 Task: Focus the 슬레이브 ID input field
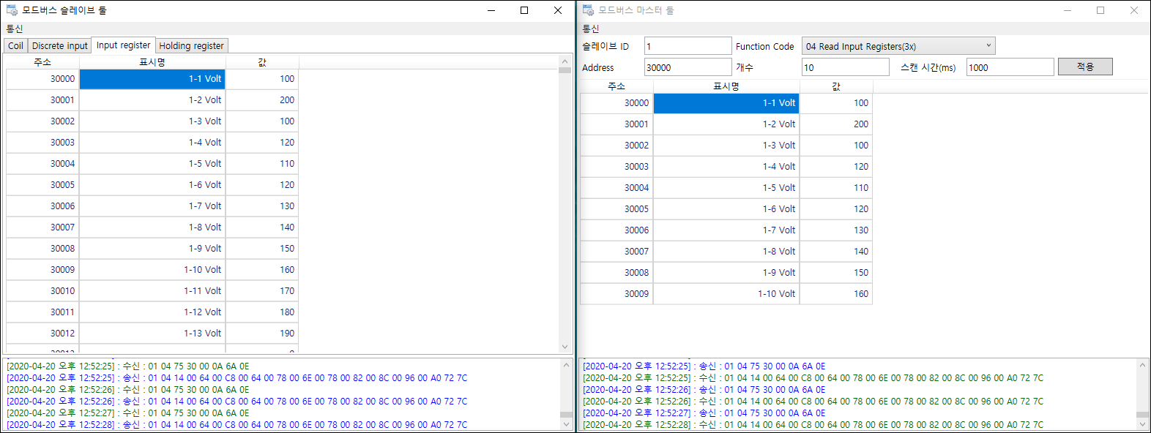point(688,46)
